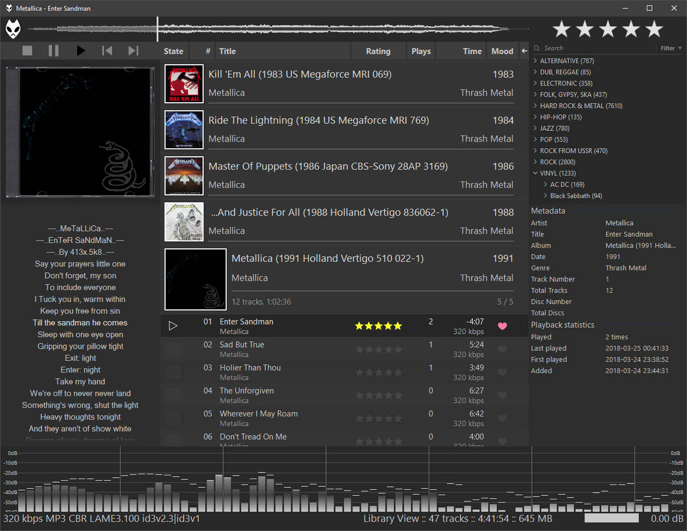Screen dimensions: 687x531
Task: Click the search magnifier icon
Action: 537,48
